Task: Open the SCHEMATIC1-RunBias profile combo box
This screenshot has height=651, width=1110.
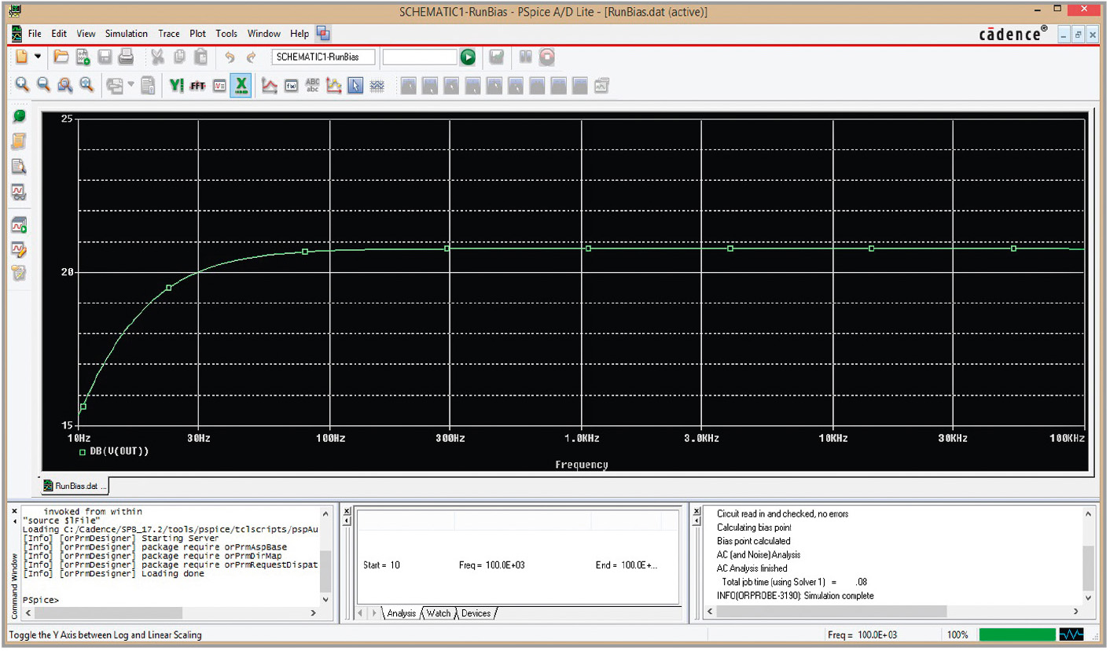Action: (323, 57)
